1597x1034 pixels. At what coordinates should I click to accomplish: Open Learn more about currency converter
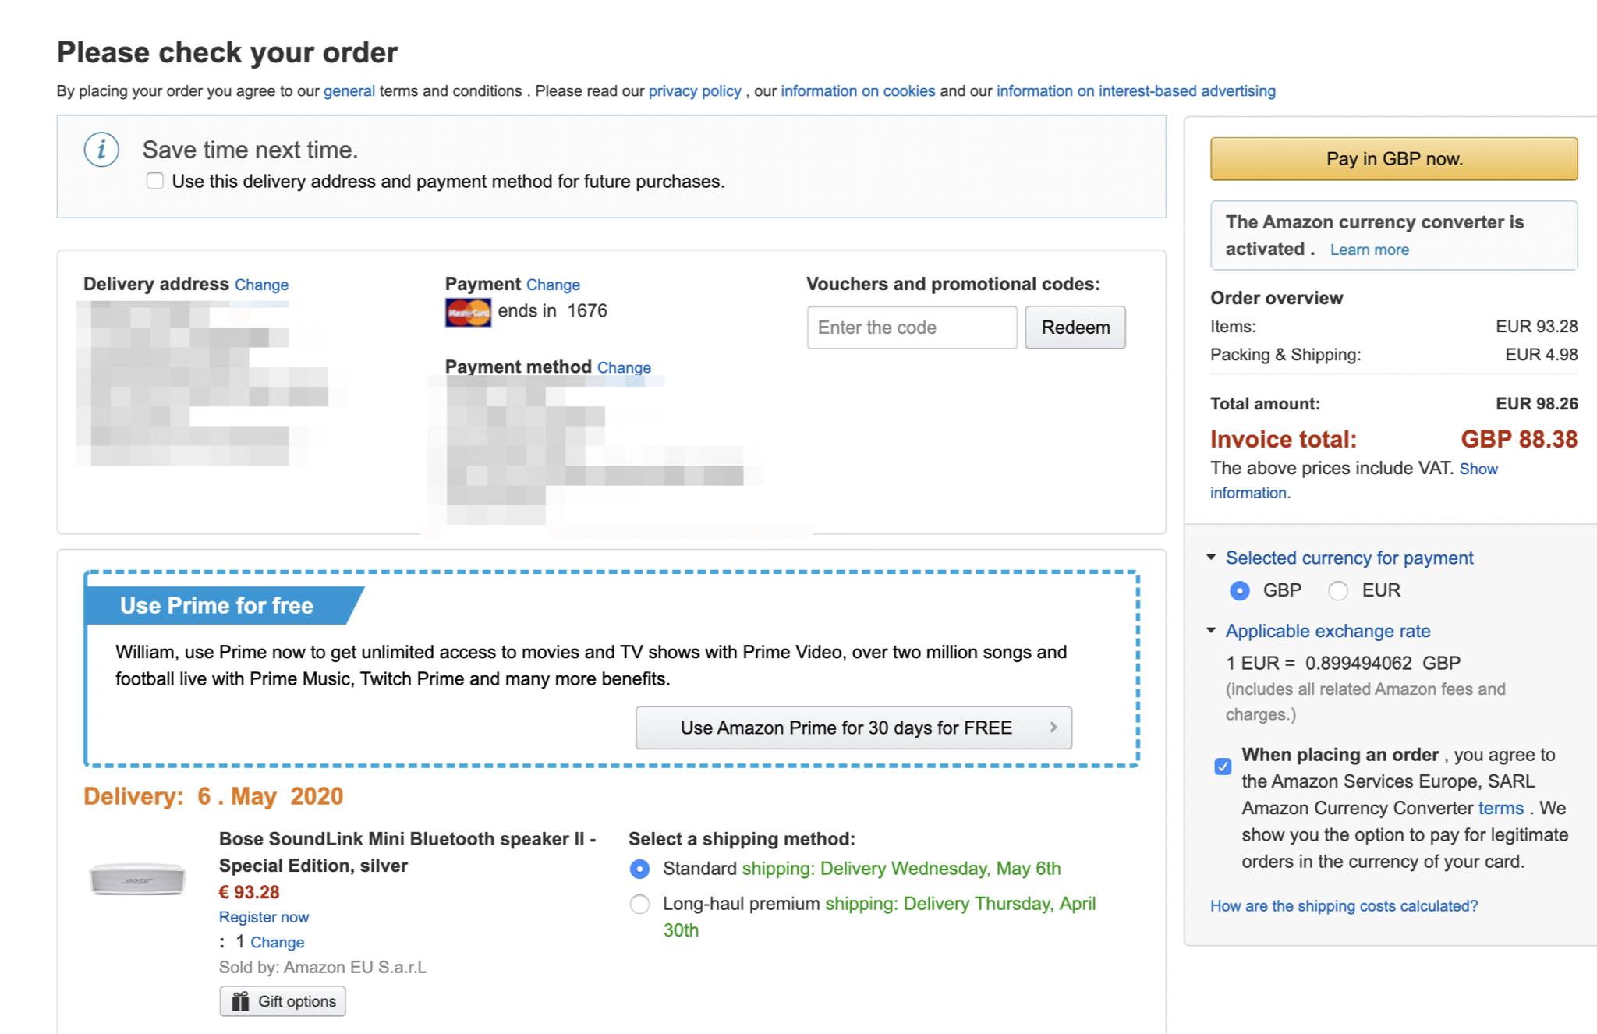coord(1369,250)
